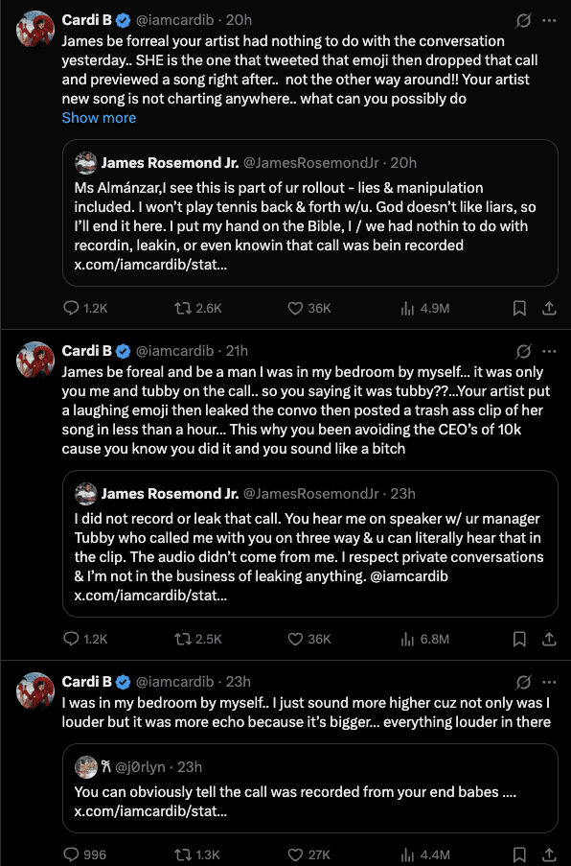Open more options on the 21h tweet
Viewport: 571px width, 866px height.
point(549,351)
